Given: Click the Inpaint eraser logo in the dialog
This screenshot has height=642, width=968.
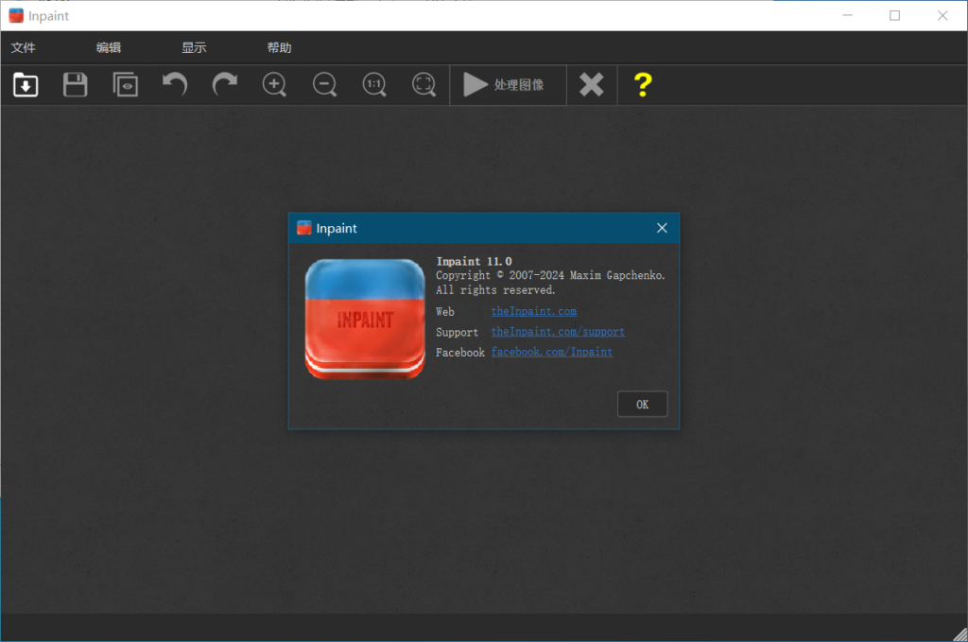Looking at the screenshot, I should click(365, 320).
